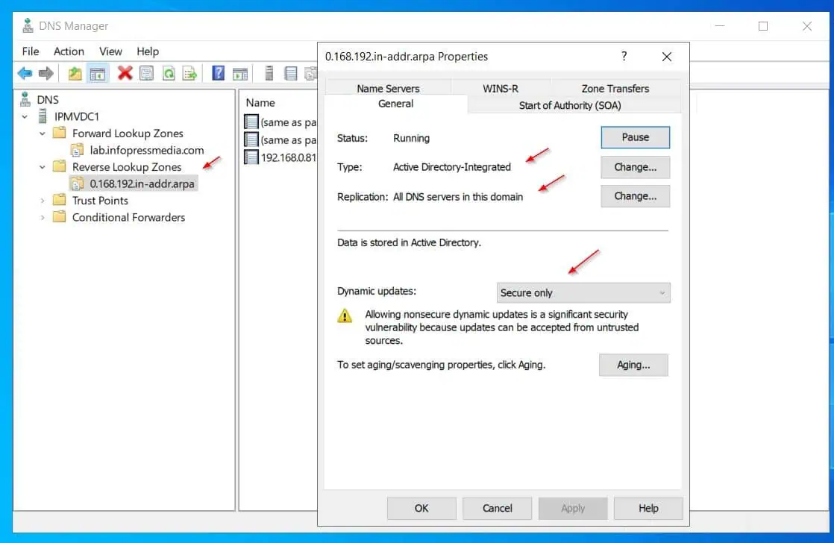
Task: Click Cancel in the Properties dialog
Action: [x=498, y=509]
